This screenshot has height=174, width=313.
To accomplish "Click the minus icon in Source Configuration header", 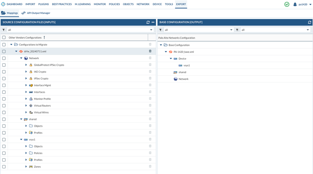I will coord(153,22).
